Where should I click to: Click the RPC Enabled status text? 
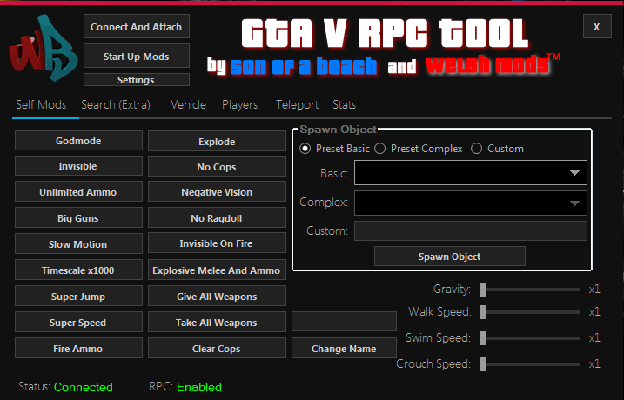[x=199, y=387]
